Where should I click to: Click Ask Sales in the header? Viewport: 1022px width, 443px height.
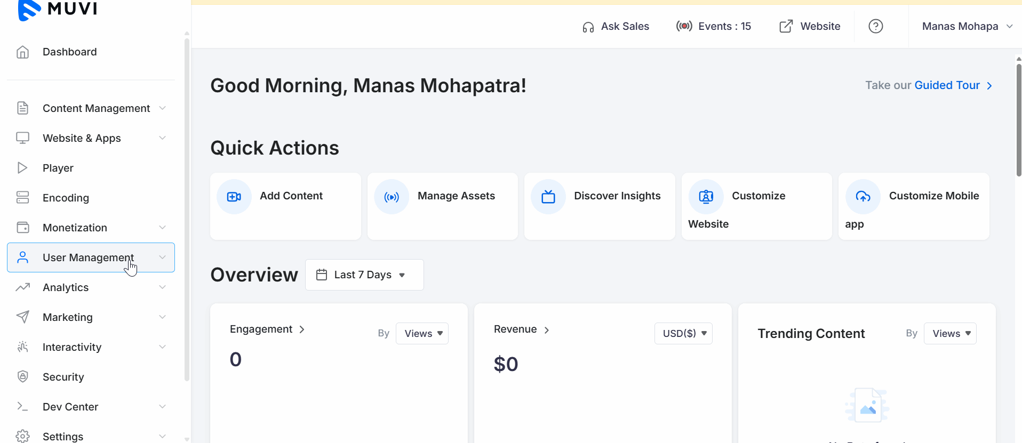[616, 26]
